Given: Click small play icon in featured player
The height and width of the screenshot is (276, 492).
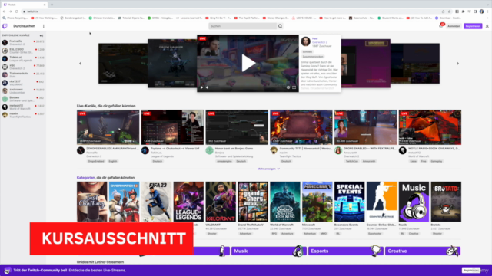Looking at the screenshot, I should 201,87.
